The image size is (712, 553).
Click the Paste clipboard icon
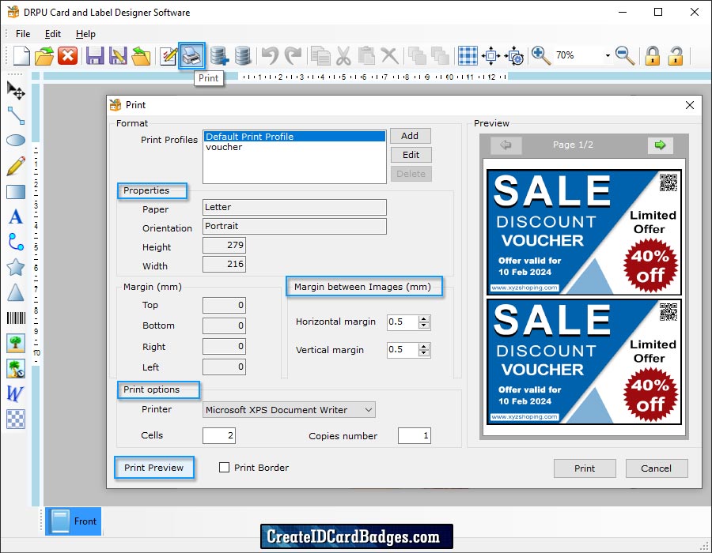click(x=366, y=56)
